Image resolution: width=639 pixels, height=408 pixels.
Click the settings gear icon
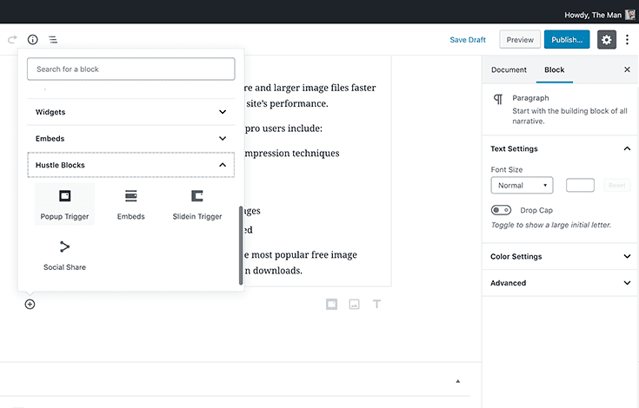point(606,40)
